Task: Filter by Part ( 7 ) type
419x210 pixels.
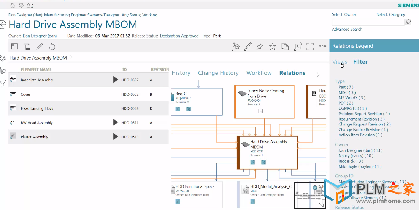Action: point(346,87)
